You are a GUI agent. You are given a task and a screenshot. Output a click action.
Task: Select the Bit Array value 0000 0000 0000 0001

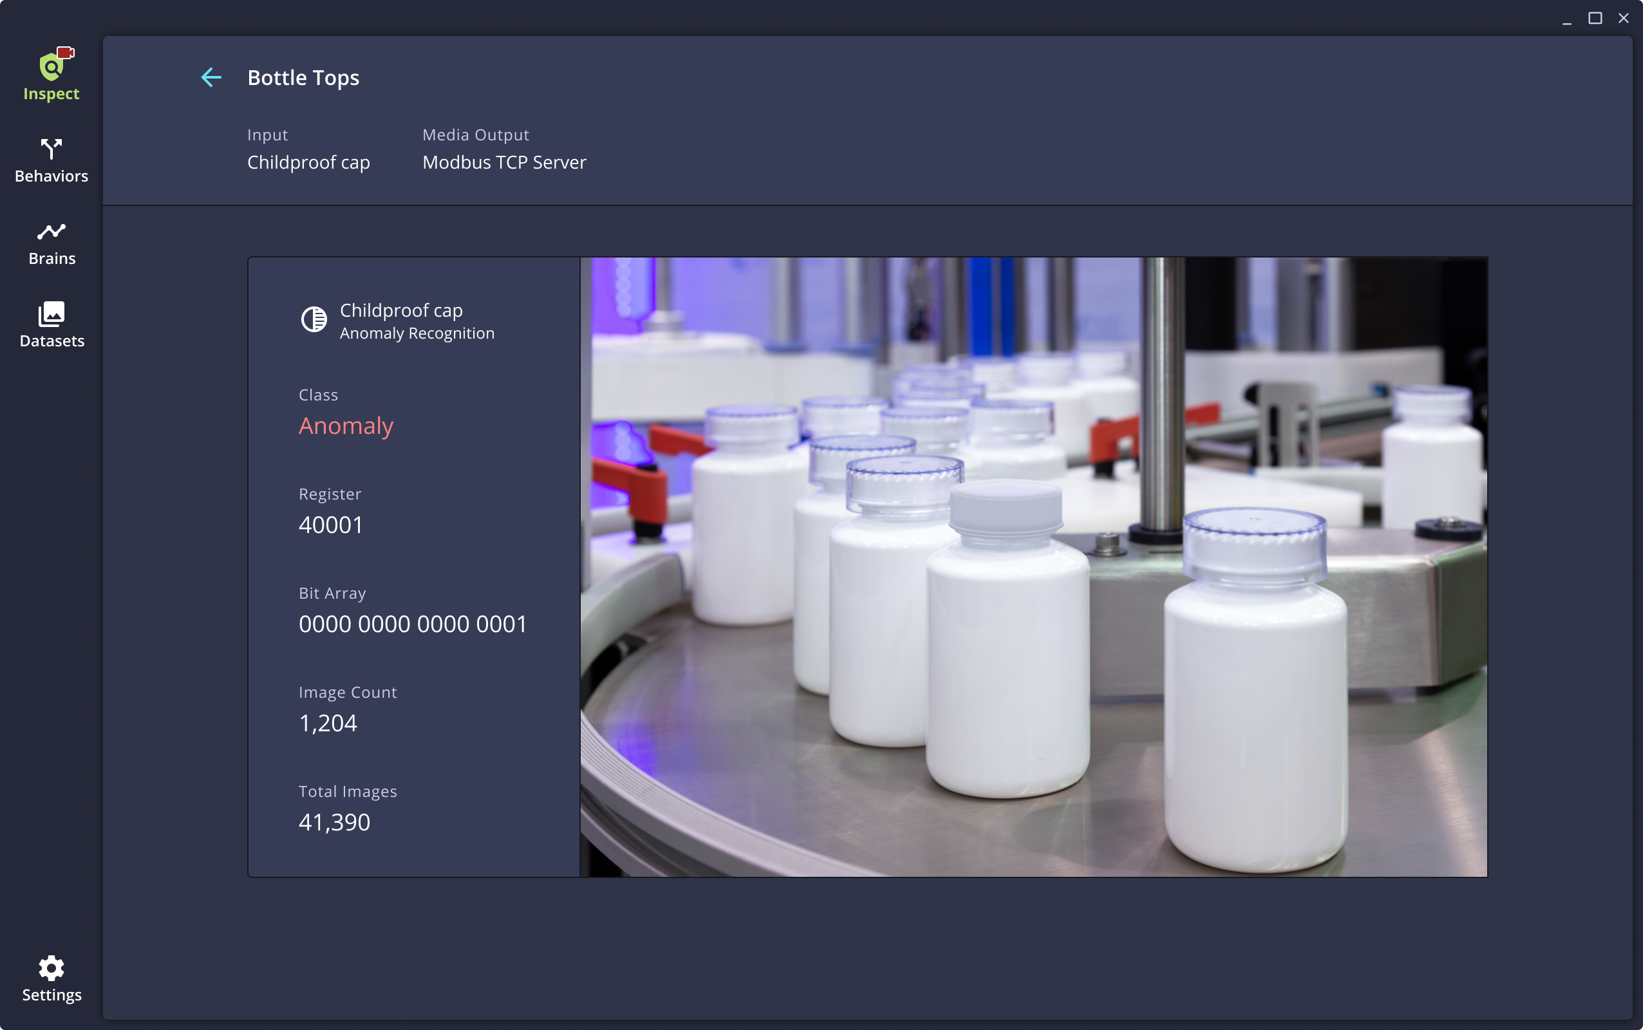click(411, 623)
